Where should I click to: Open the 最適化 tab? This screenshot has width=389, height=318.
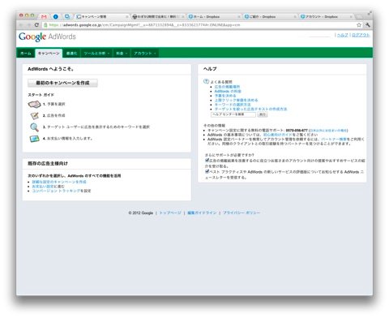tap(71, 54)
